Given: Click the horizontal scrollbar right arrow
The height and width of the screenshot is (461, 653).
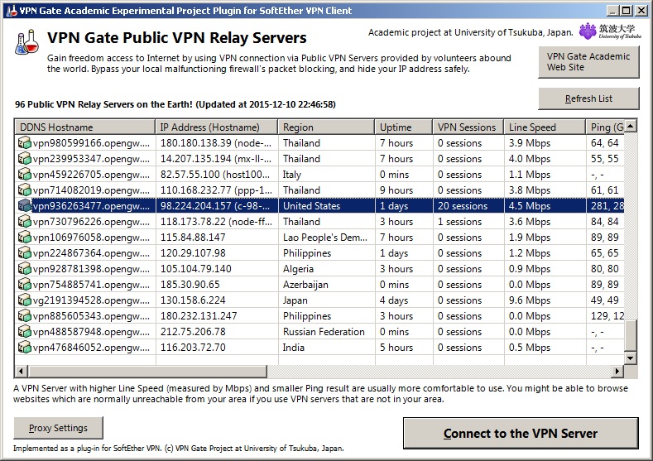Looking at the screenshot, I should click(x=617, y=371).
